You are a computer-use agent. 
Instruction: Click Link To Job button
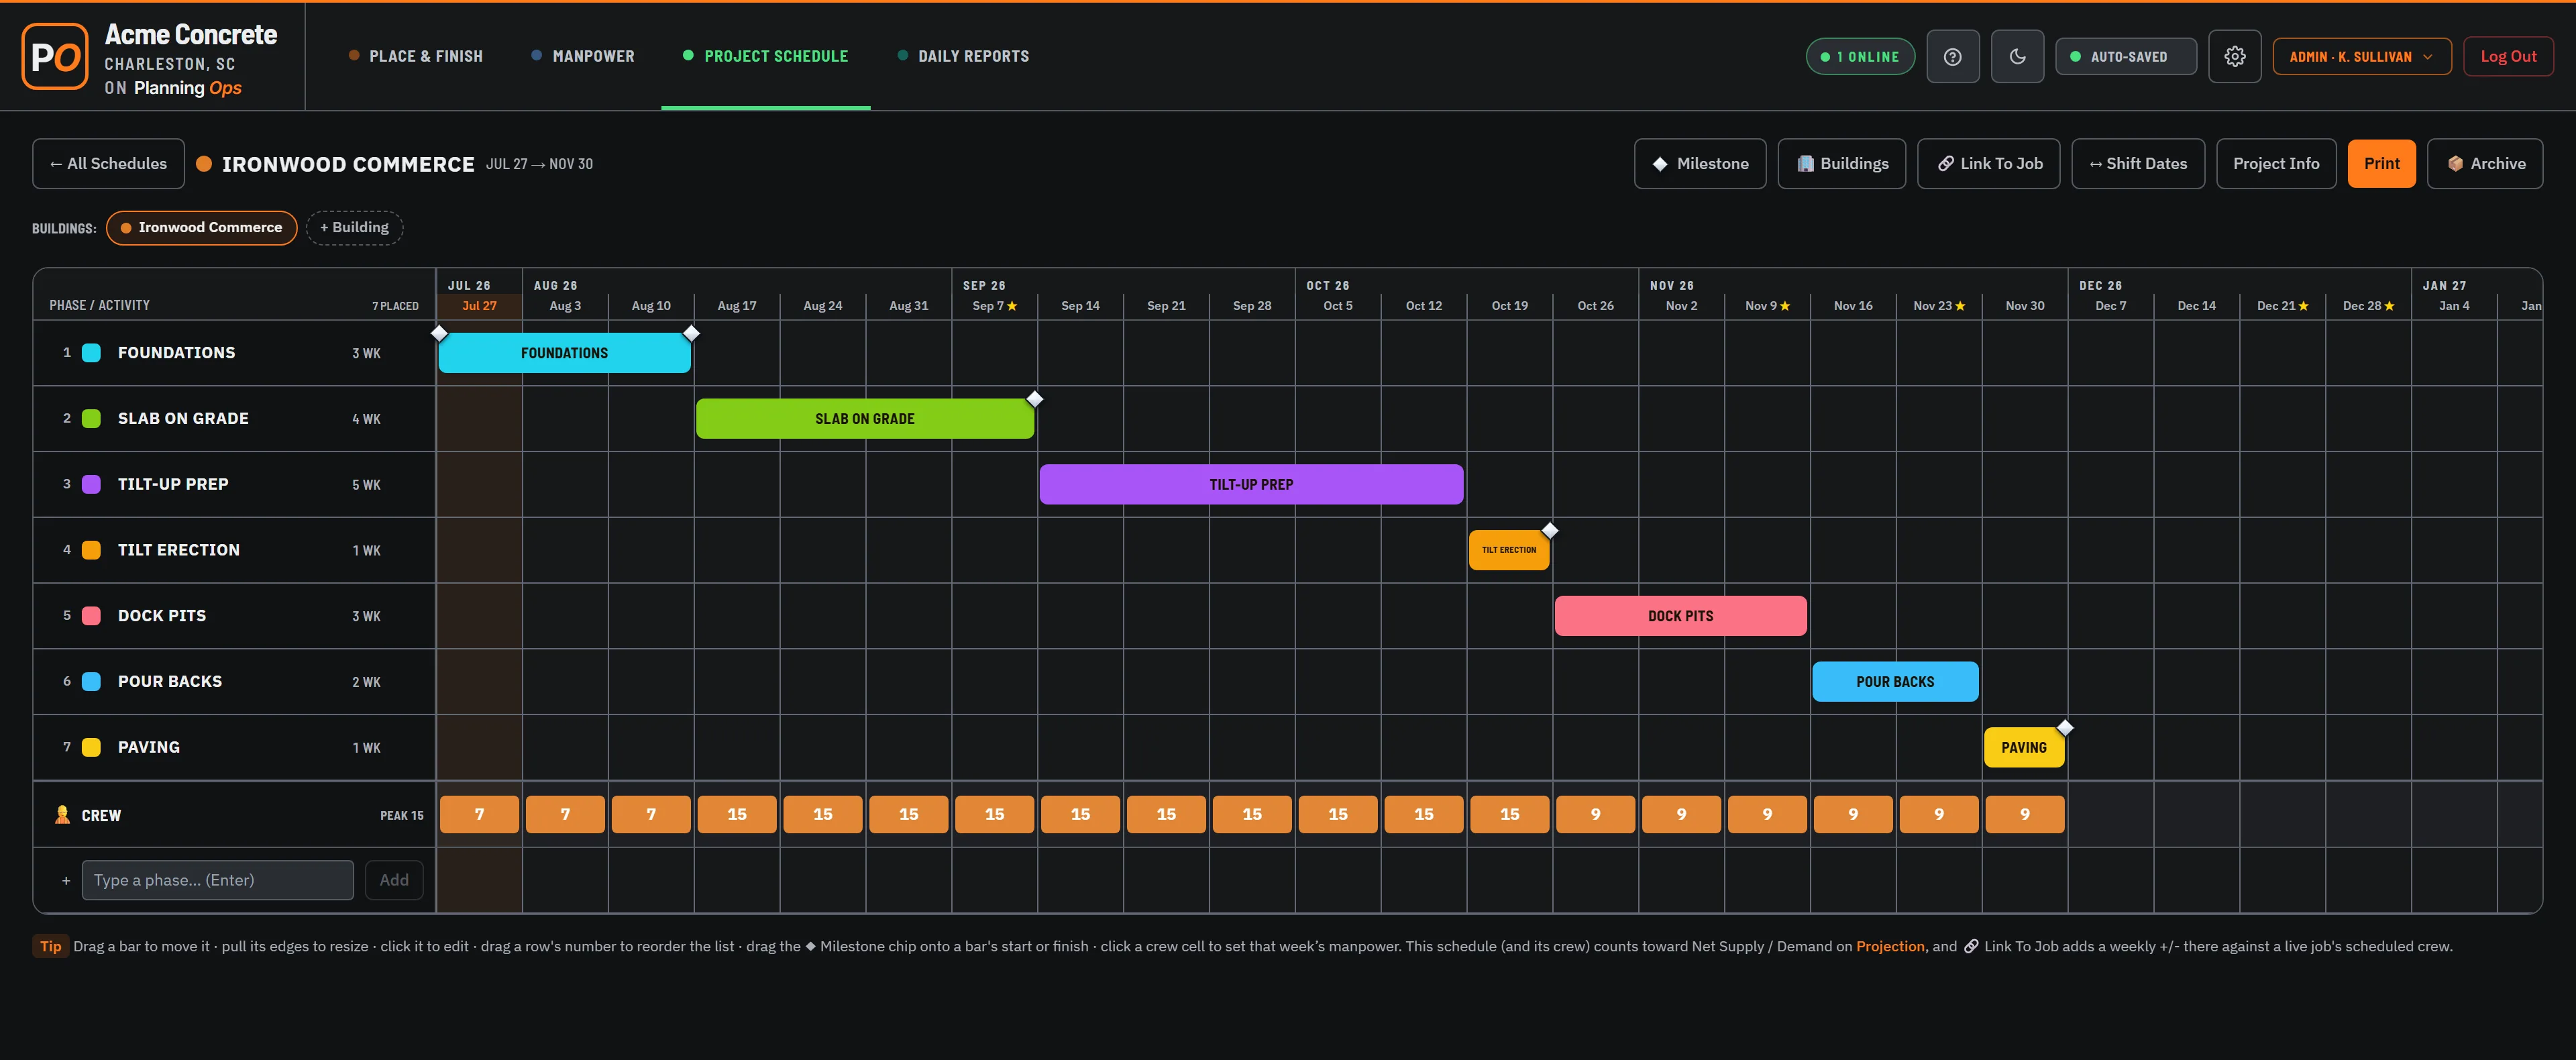(x=1988, y=164)
